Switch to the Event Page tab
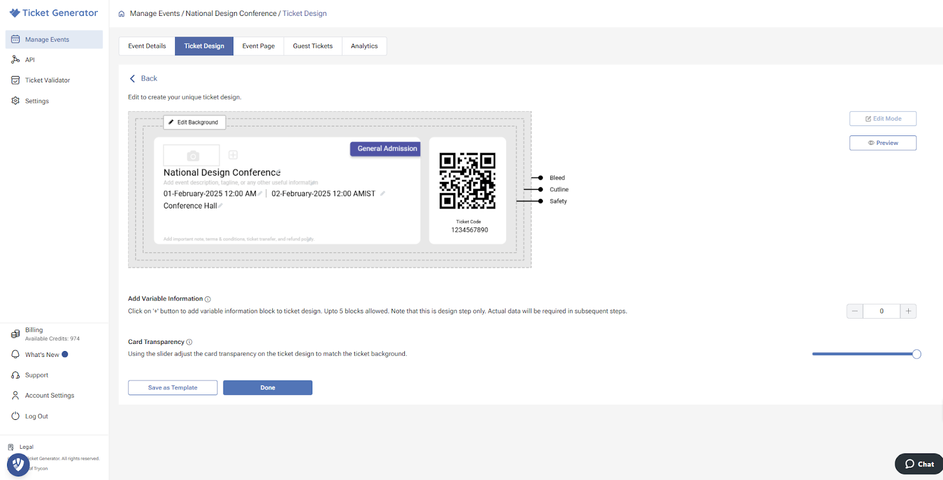The height and width of the screenshot is (480, 943). click(259, 46)
